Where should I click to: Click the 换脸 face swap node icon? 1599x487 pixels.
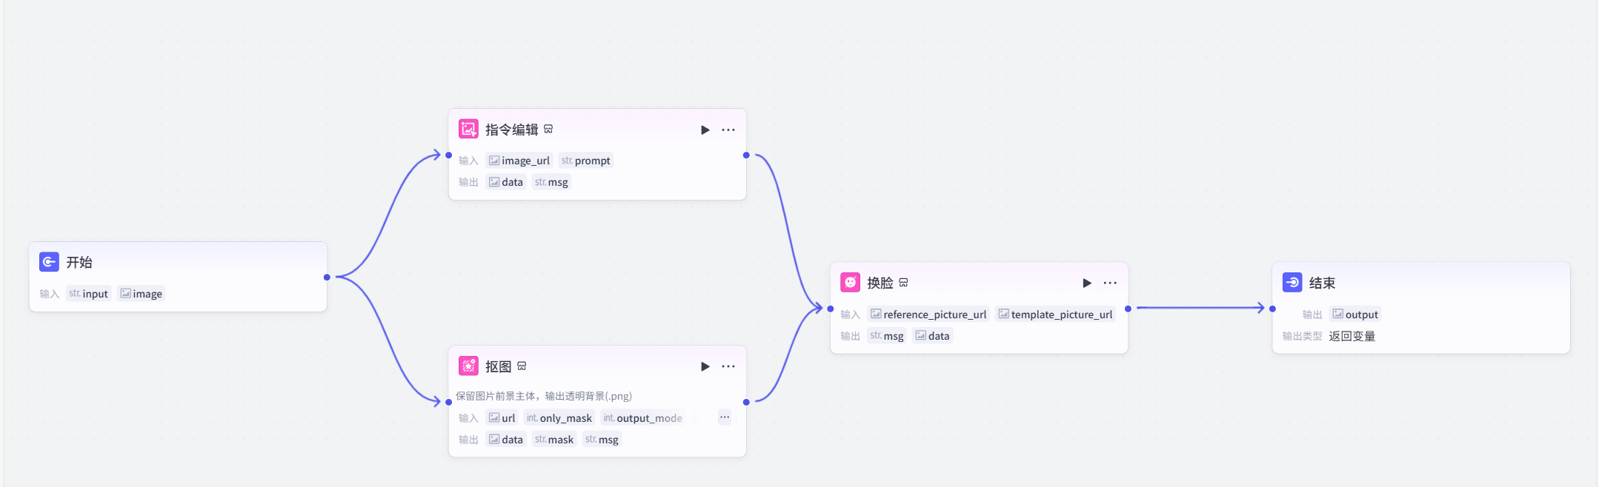[850, 283]
